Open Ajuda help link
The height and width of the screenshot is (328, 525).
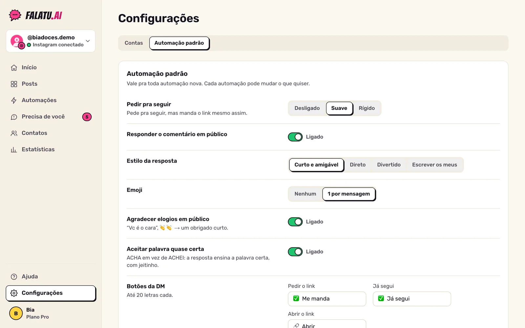[51, 277]
